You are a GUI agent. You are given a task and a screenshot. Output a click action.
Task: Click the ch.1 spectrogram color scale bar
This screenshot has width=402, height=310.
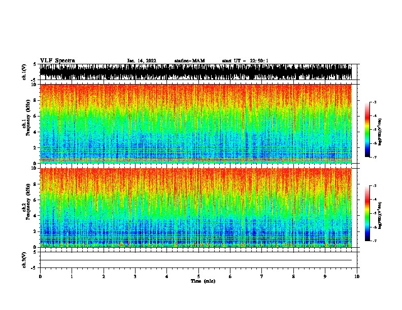click(x=367, y=130)
